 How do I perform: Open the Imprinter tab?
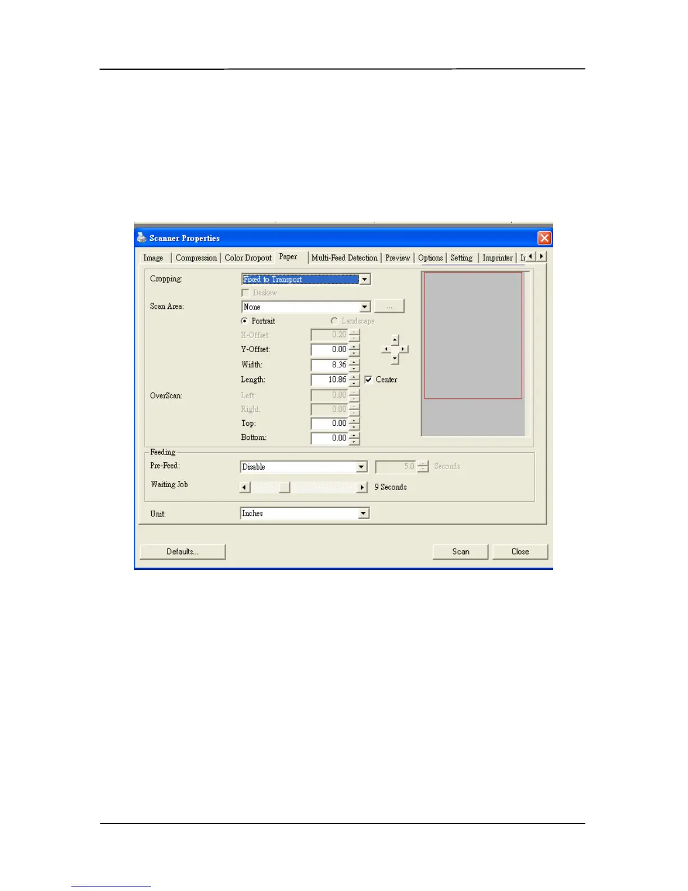coord(497,258)
